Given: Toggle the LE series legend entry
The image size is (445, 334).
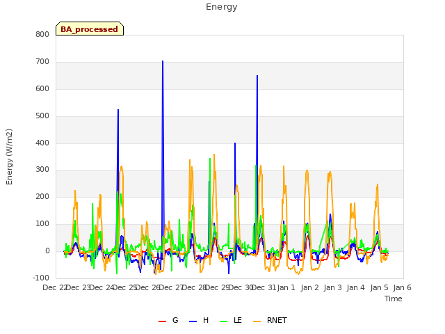Looking at the screenshot, I should click(231, 320).
